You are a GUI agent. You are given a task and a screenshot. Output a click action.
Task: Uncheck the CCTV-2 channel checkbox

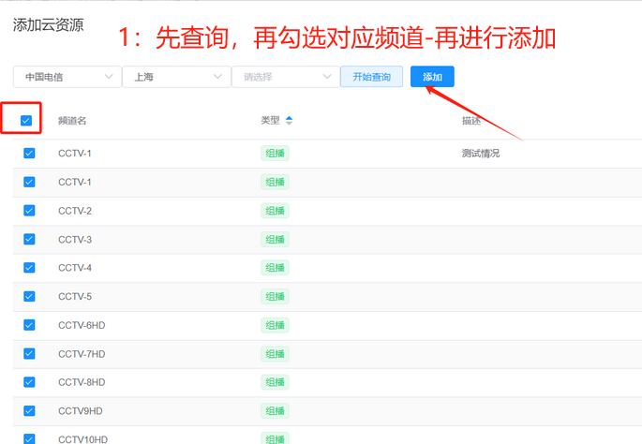tap(29, 211)
